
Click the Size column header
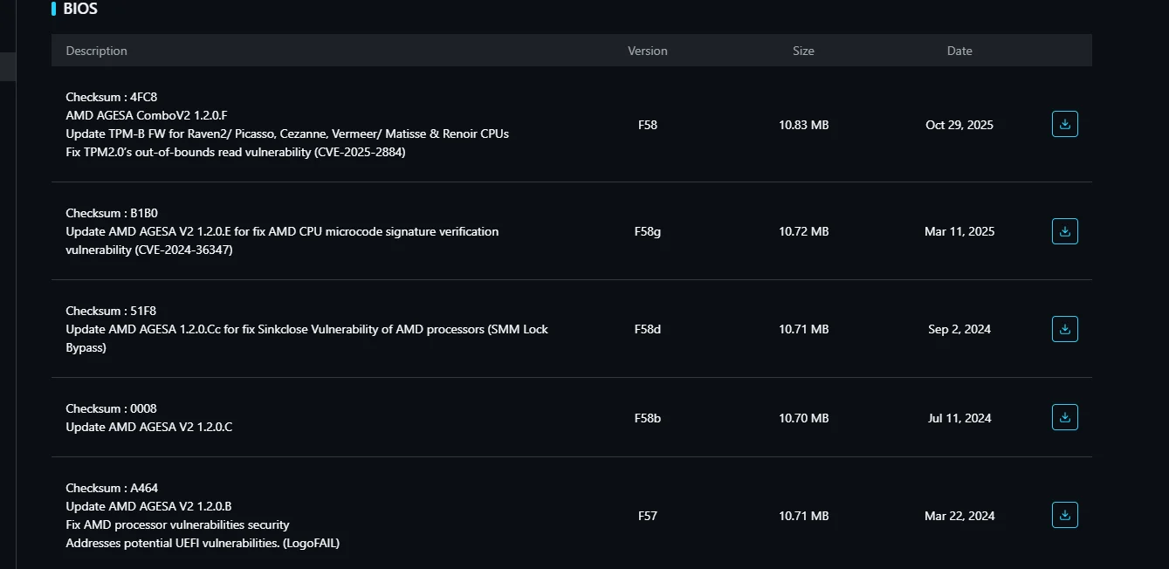803,51
